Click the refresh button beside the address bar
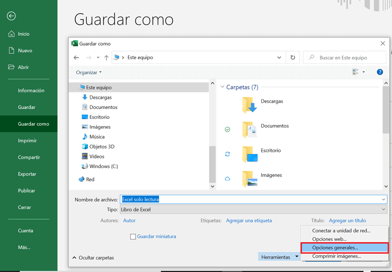 293,57
